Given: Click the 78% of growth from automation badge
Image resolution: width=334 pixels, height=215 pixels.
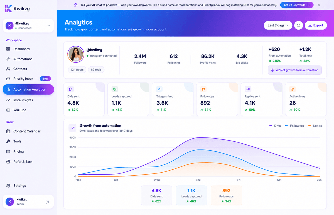Looking at the screenshot, I should (x=295, y=70).
